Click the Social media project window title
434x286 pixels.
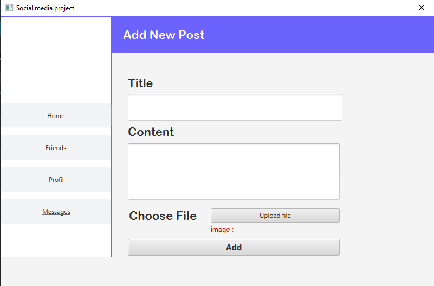tap(45, 8)
